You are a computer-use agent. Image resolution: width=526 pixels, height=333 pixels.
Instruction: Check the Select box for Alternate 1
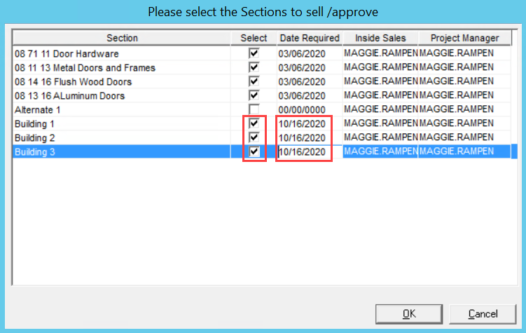[x=254, y=109]
